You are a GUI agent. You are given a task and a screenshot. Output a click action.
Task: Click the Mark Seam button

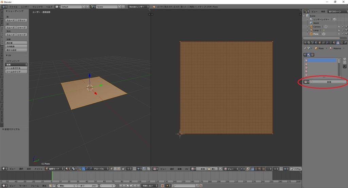coord(16,68)
